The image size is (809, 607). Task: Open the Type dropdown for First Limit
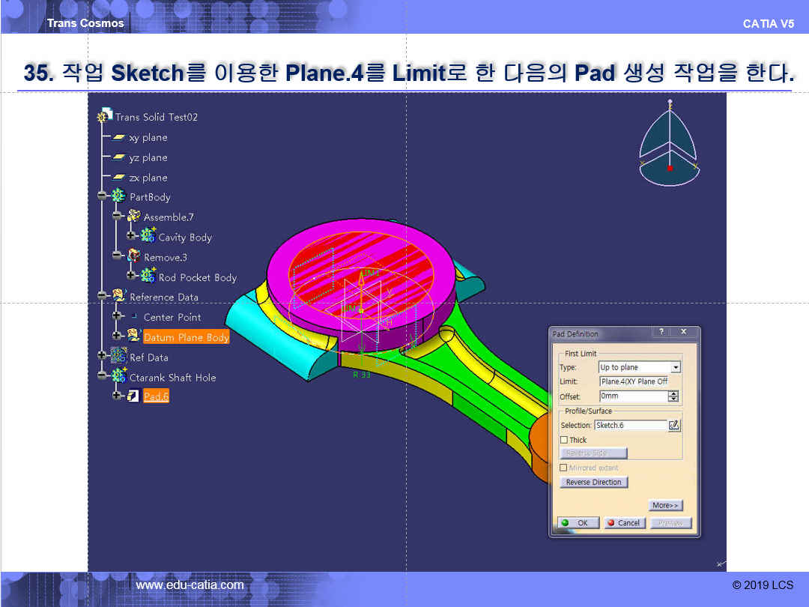click(676, 367)
